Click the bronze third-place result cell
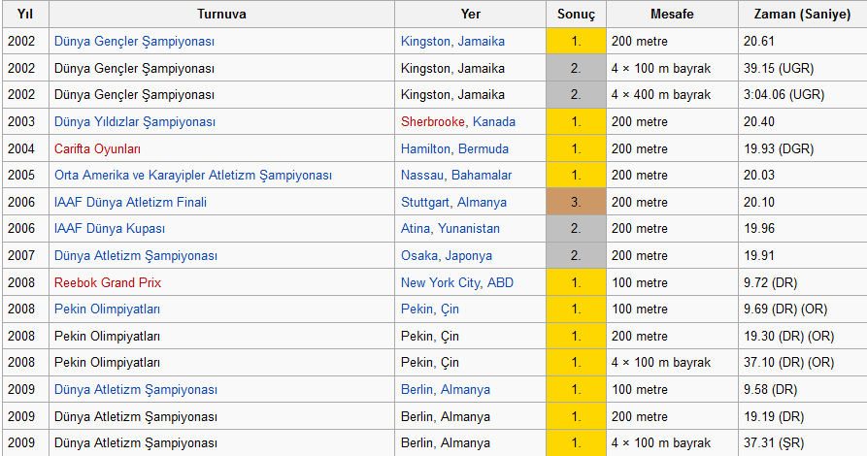 pos(576,202)
